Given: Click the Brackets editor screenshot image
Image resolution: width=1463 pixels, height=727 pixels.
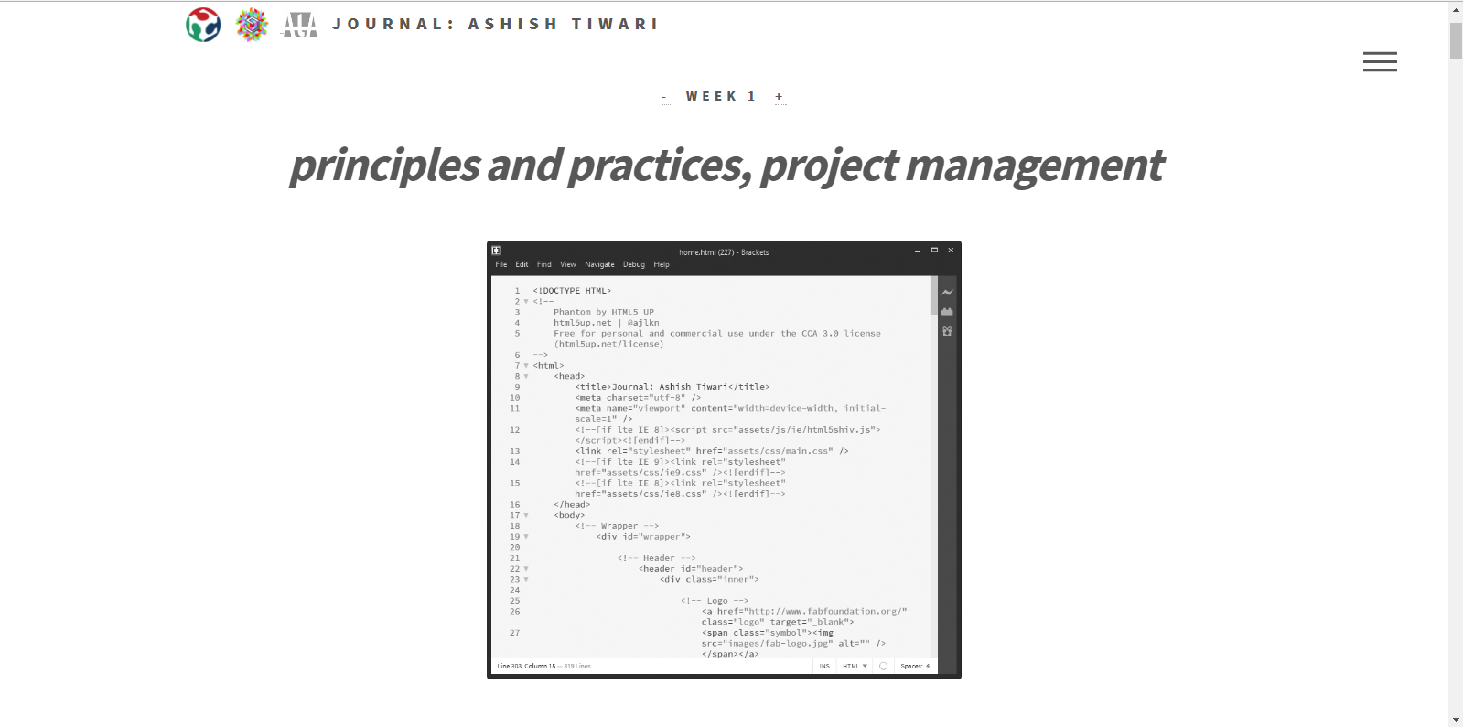Looking at the screenshot, I should click(x=724, y=460).
